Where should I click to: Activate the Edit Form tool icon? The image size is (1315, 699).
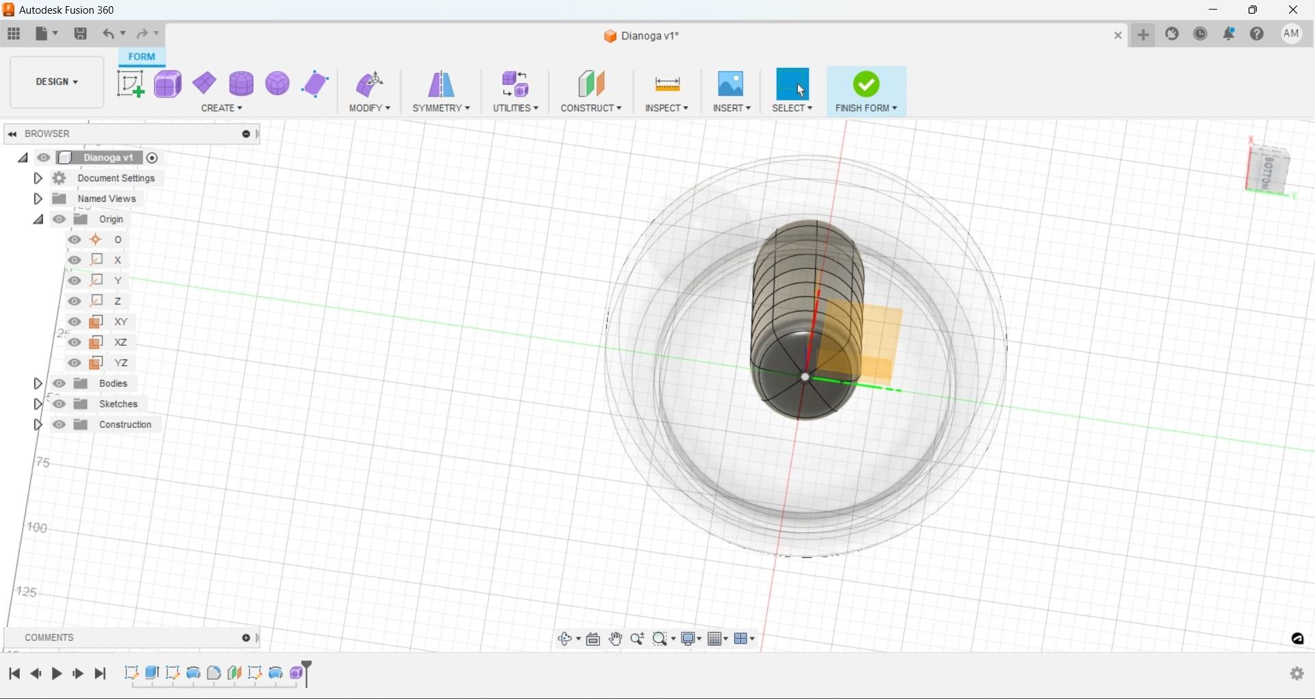(370, 84)
